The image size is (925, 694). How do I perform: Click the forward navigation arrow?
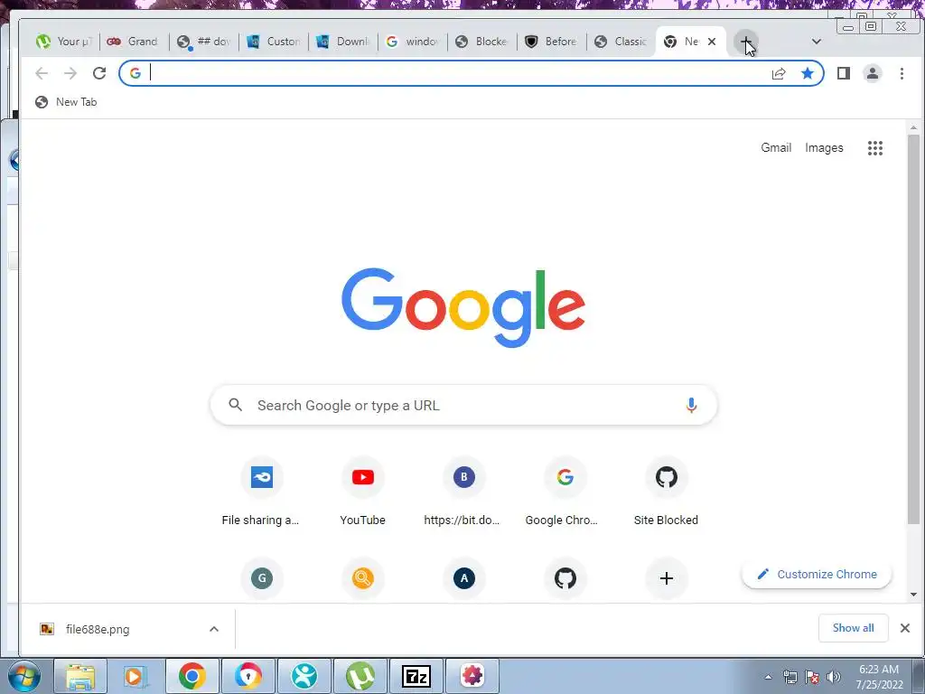[70, 73]
